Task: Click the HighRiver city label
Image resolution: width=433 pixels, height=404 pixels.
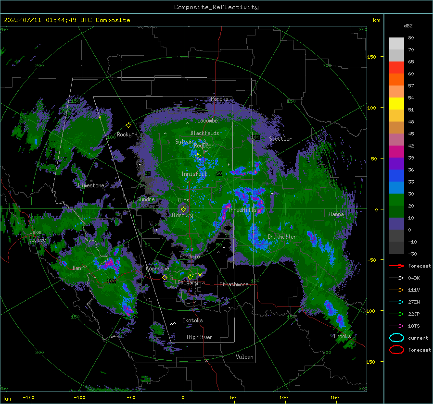Action: pyautogui.click(x=200, y=337)
